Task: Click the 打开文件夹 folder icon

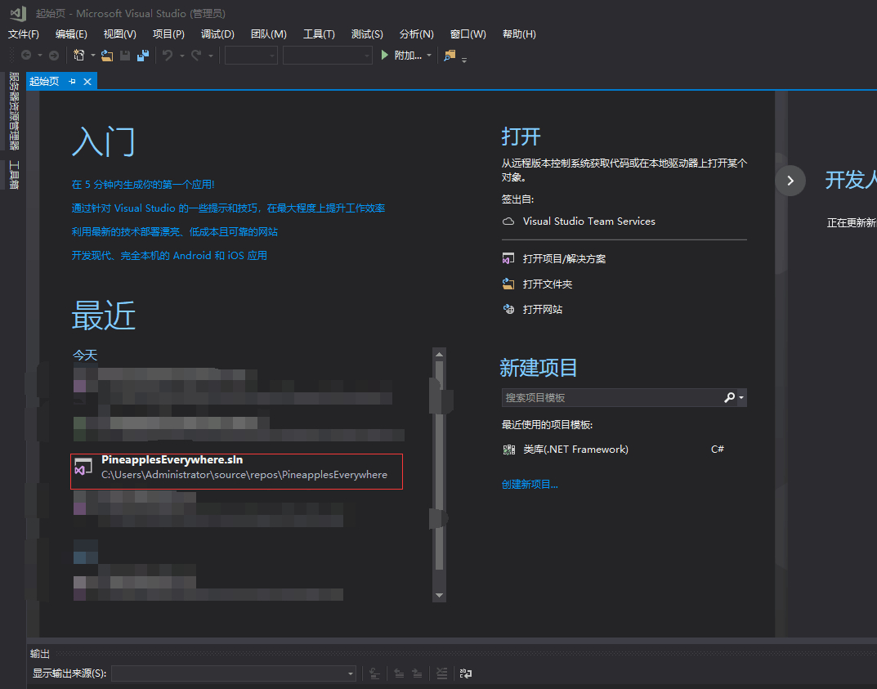Action: coord(508,284)
